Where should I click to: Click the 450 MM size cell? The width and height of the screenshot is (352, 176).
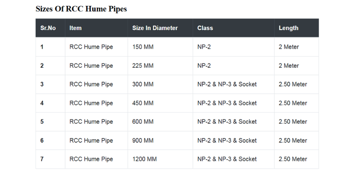160,103
